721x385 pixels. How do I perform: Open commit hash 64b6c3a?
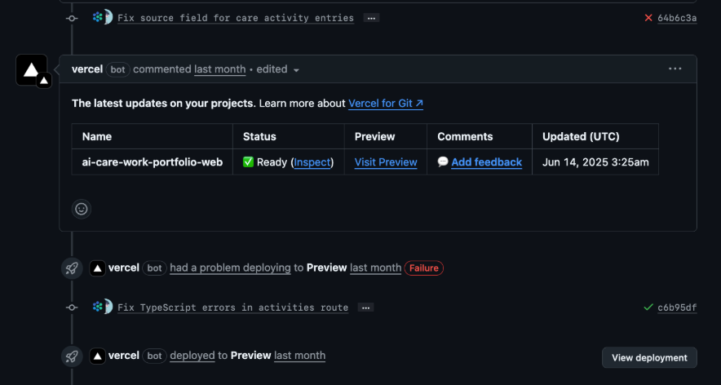[x=677, y=18]
